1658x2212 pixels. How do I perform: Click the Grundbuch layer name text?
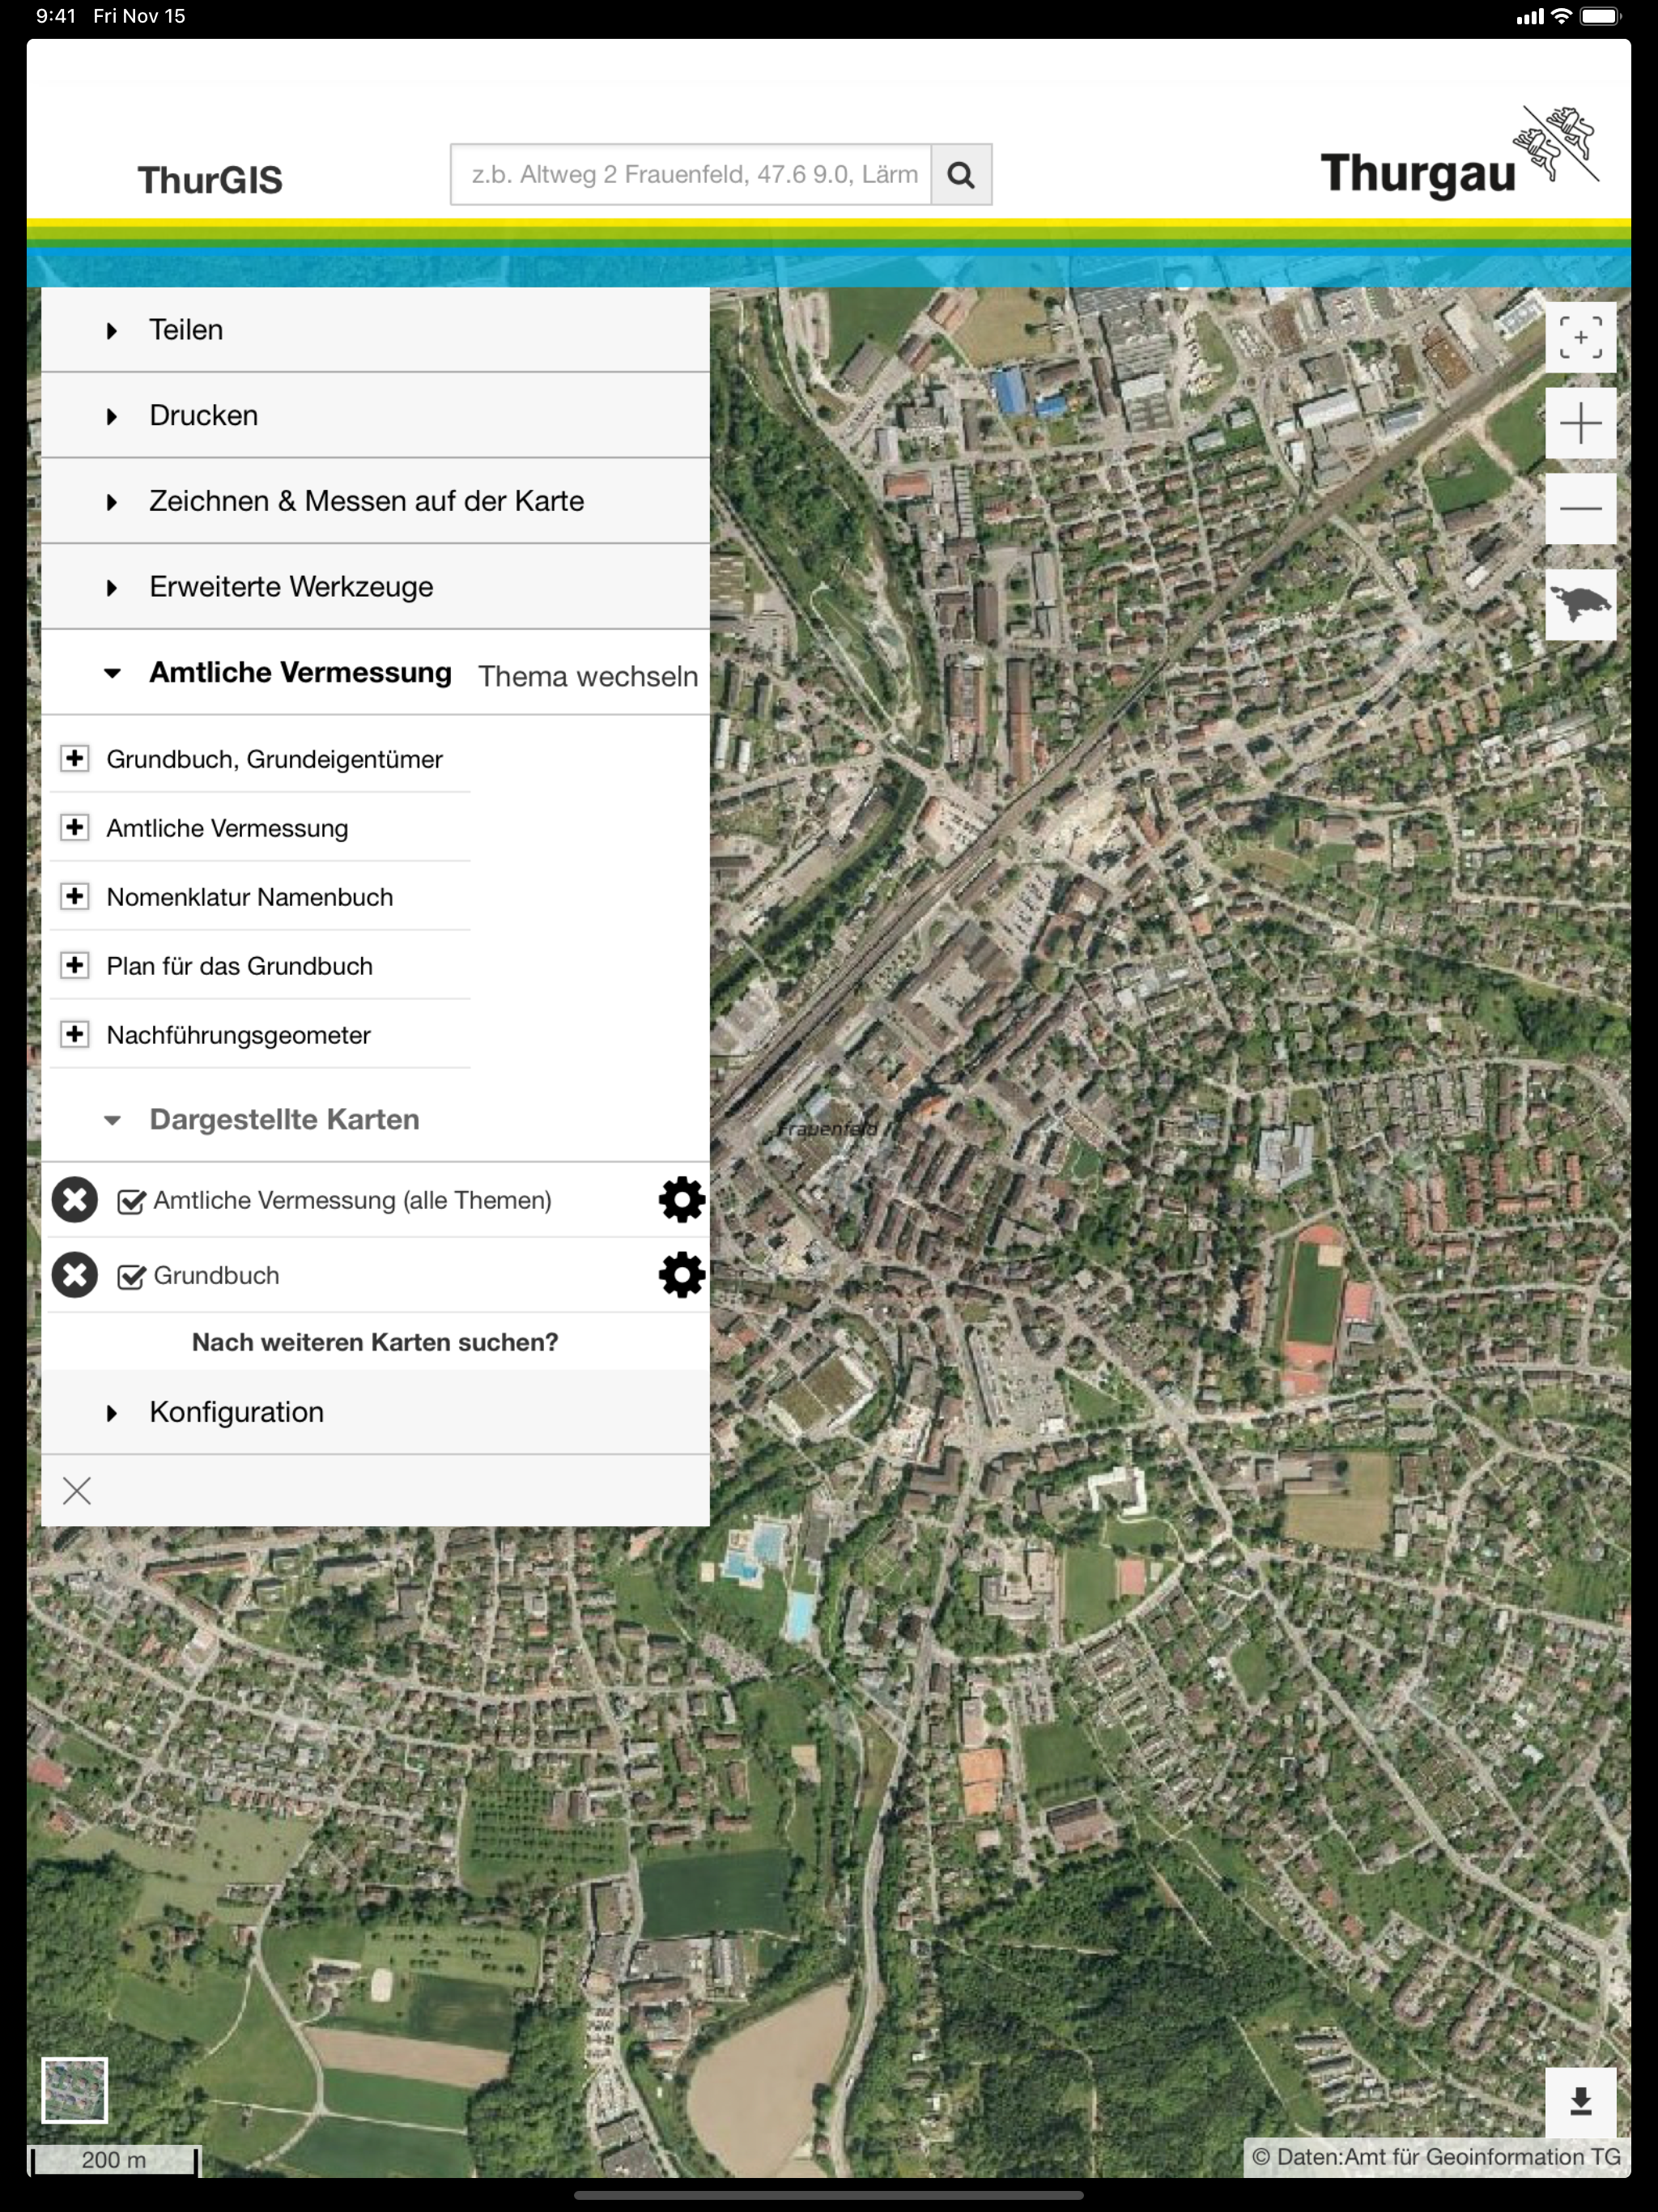point(217,1276)
